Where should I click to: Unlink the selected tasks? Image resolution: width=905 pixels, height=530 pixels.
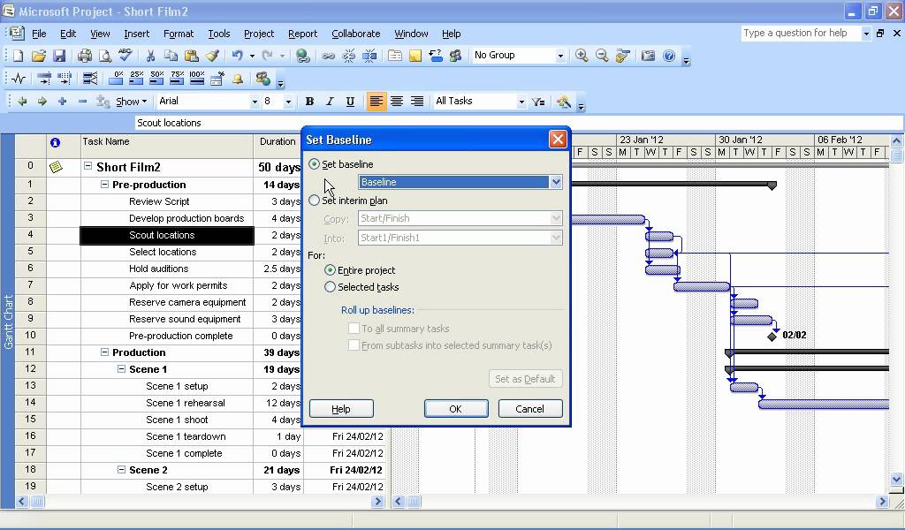(348, 56)
